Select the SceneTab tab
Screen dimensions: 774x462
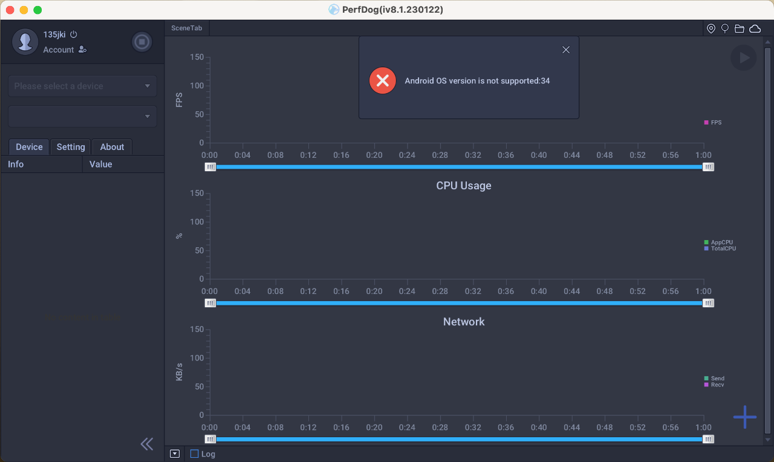[187, 28]
